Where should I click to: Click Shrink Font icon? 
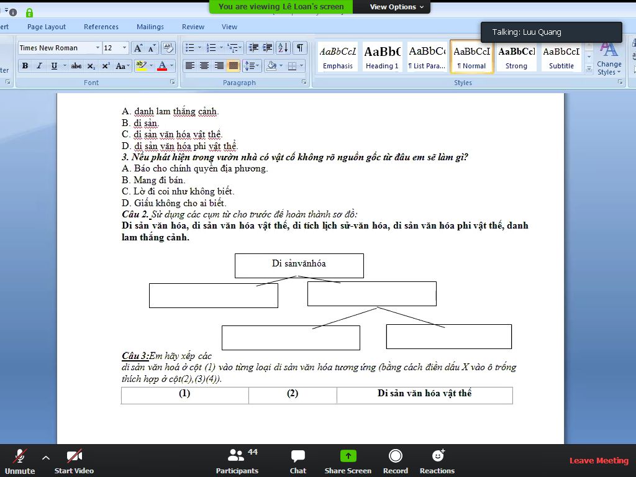[152, 48]
